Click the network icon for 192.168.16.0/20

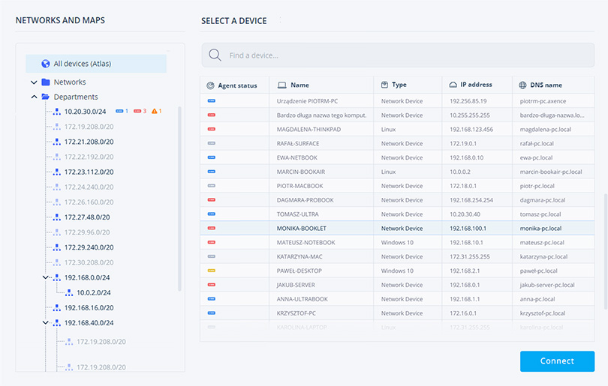57,308
